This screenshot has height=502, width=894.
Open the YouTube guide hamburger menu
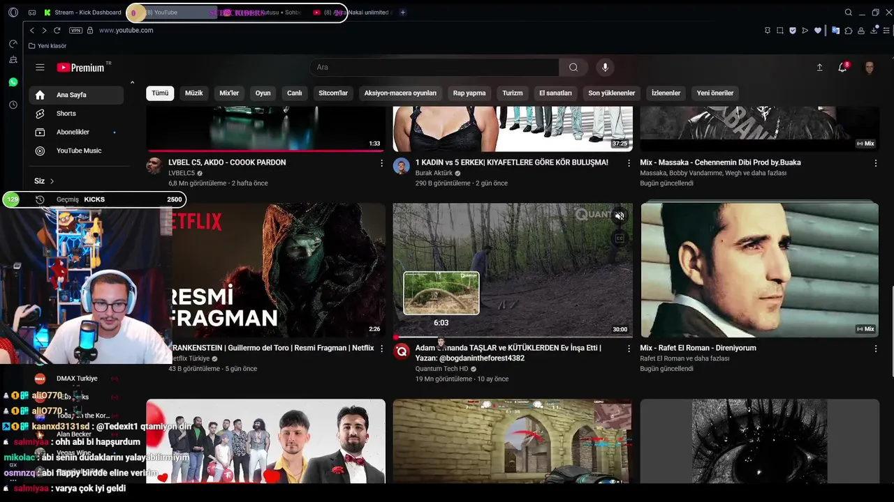(40, 68)
